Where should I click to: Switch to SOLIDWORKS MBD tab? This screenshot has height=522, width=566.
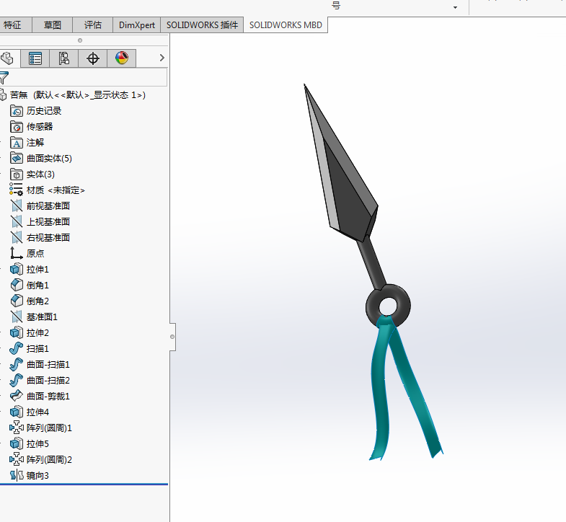click(286, 25)
